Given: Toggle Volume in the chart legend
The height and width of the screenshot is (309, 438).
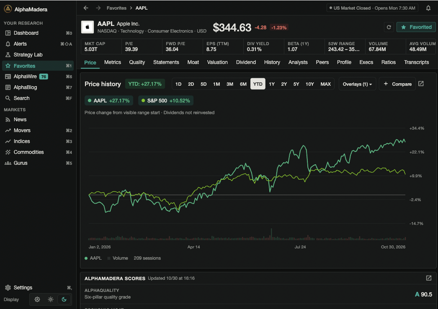Looking at the screenshot, I should pos(118,258).
